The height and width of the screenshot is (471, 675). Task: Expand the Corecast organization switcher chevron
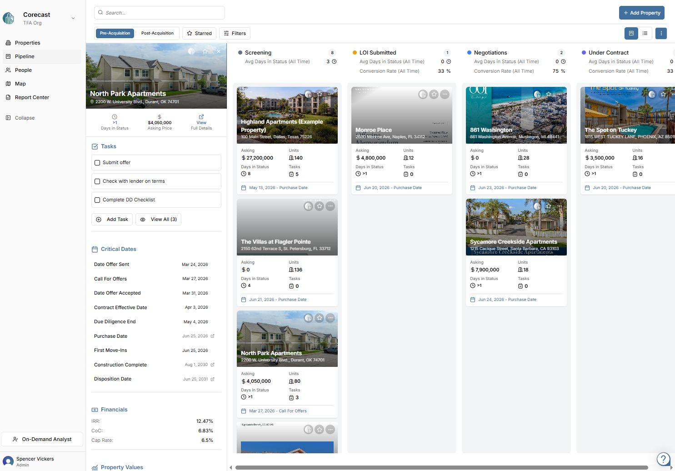(73, 18)
